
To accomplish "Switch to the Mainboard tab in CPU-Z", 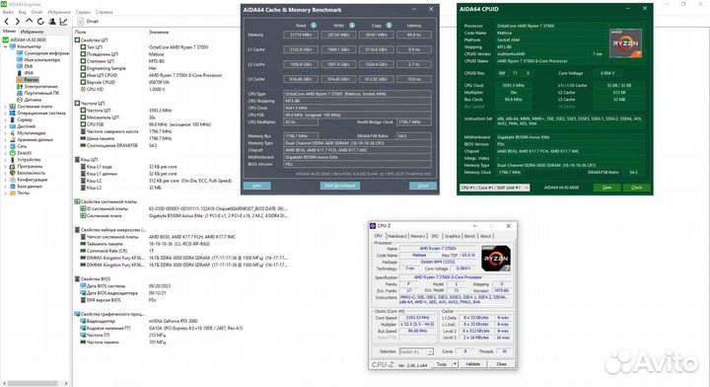I will click(397, 236).
